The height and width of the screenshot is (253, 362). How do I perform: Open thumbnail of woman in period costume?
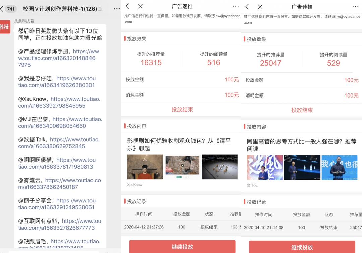tap(182, 167)
